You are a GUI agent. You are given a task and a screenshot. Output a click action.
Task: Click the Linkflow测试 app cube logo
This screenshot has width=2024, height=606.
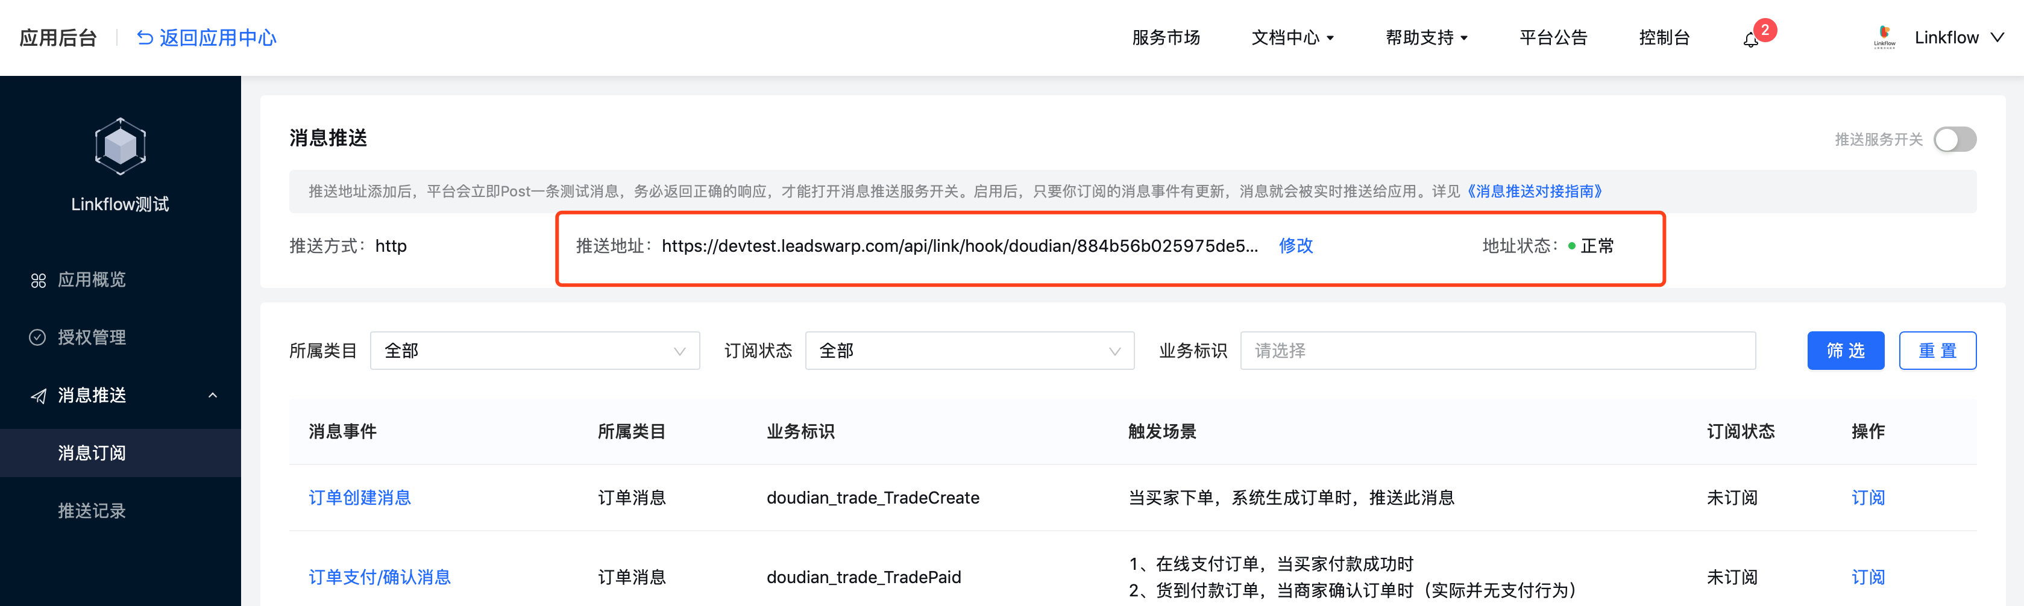(120, 146)
